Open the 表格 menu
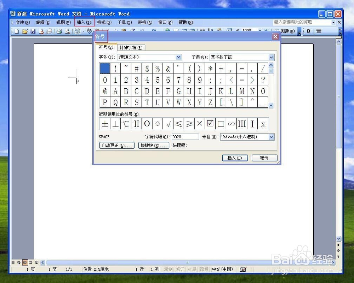Screen dimensions: 354x283 (145, 22)
